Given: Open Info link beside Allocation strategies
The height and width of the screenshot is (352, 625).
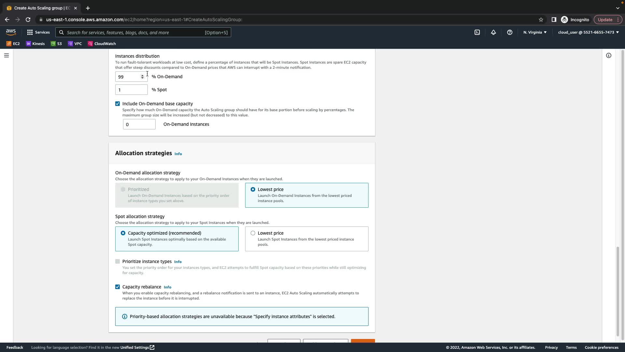Looking at the screenshot, I should tap(178, 154).
